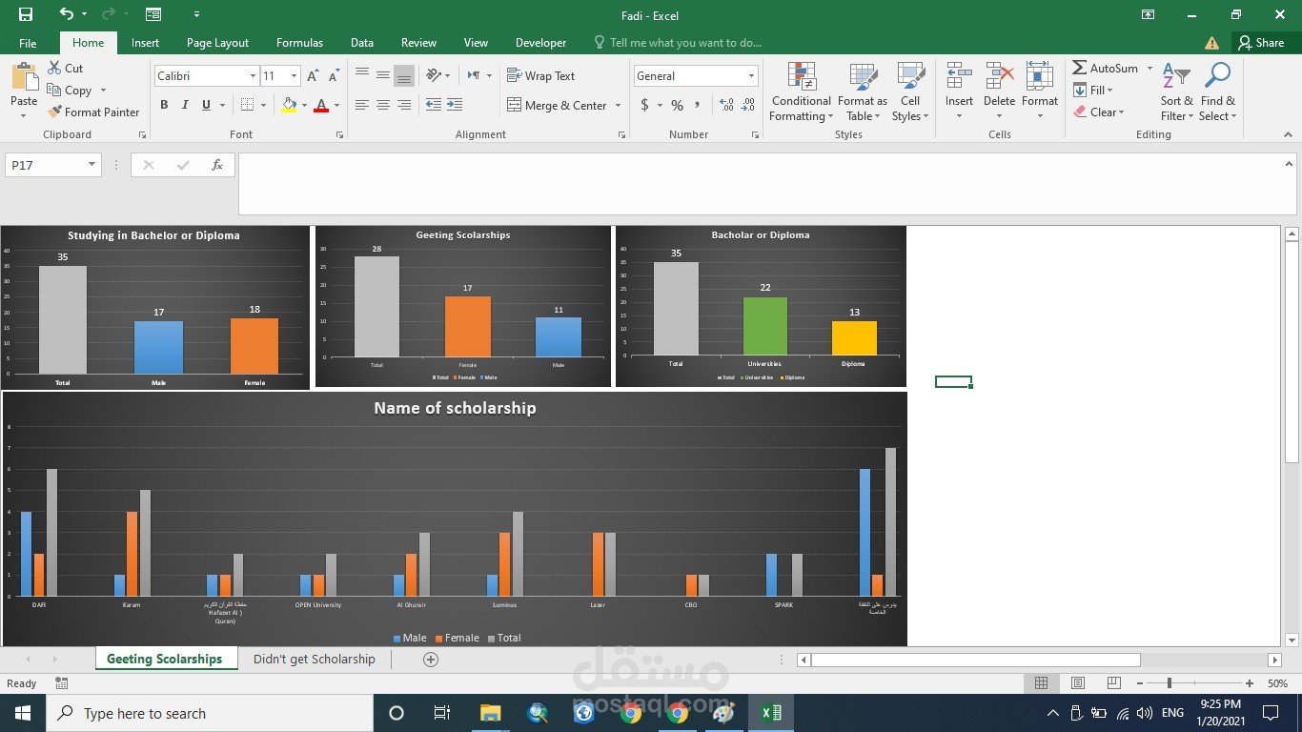Select the Name of scholarship chart
The width and height of the screenshot is (1302, 732).
455,518
